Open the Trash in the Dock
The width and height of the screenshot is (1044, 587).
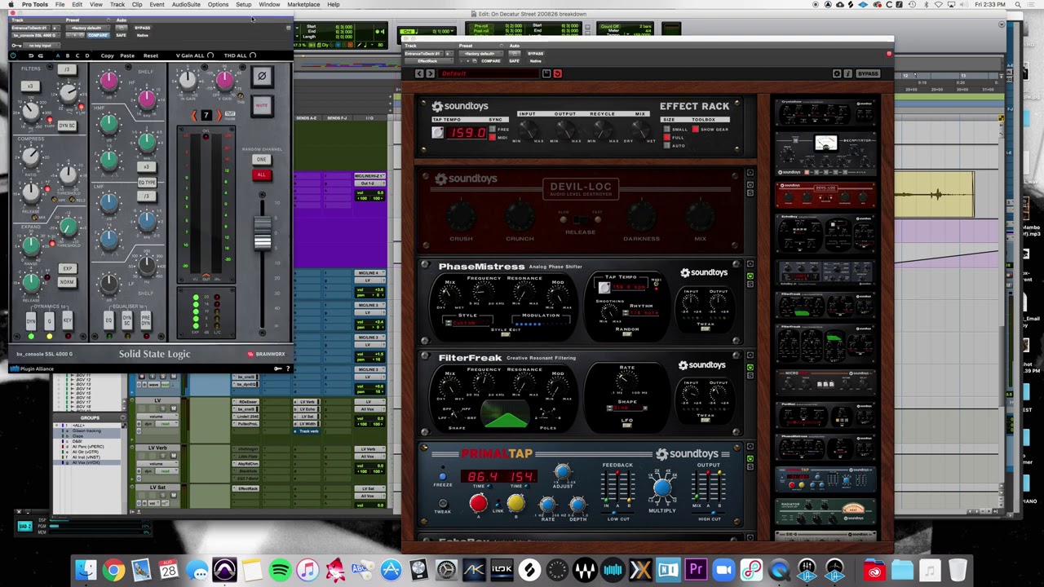coord(958,570)
